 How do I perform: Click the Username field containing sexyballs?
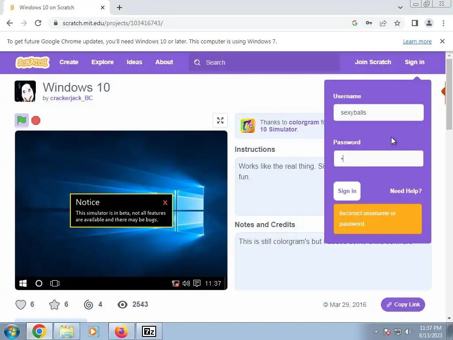point(379,112)
